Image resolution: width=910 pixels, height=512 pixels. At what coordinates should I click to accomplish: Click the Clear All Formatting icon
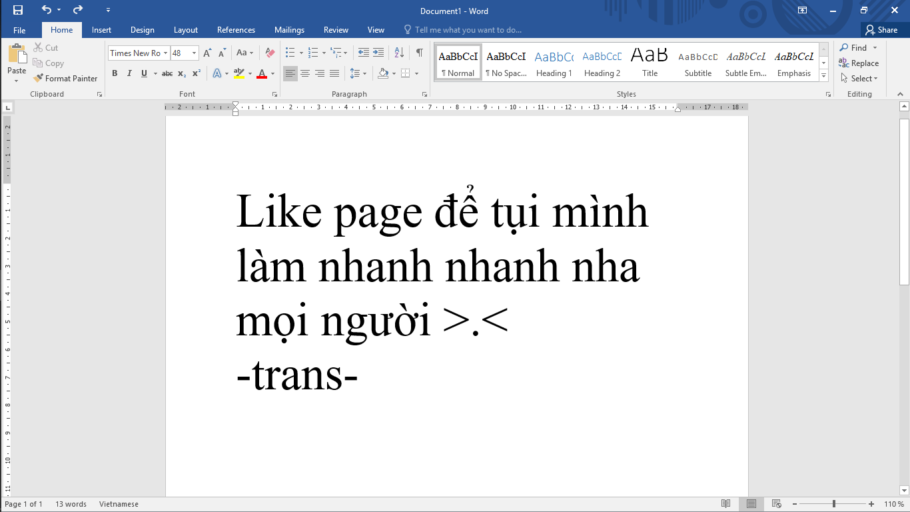click(x=270, y=53)
